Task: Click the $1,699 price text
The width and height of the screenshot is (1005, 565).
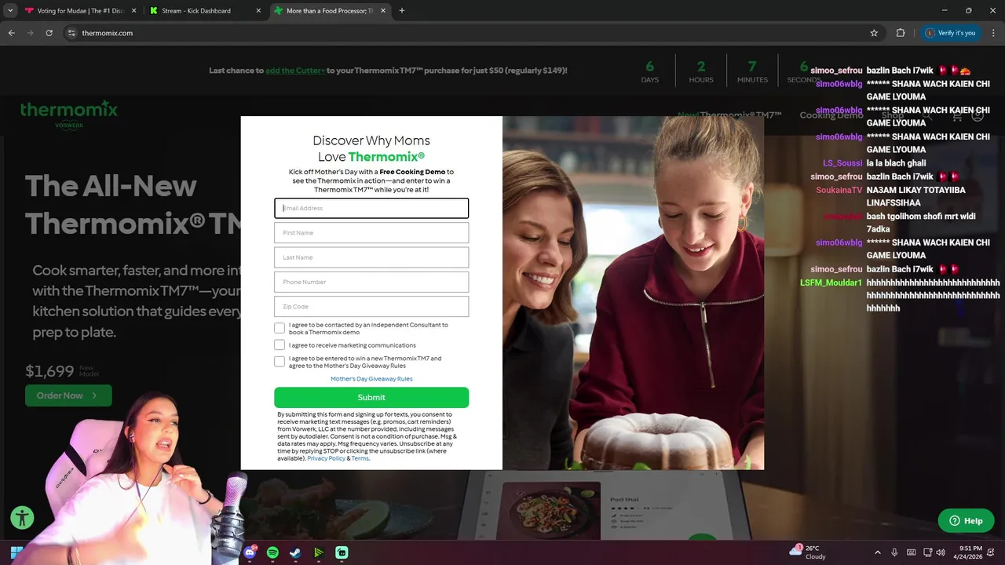Action: click(x=49, y=371)
